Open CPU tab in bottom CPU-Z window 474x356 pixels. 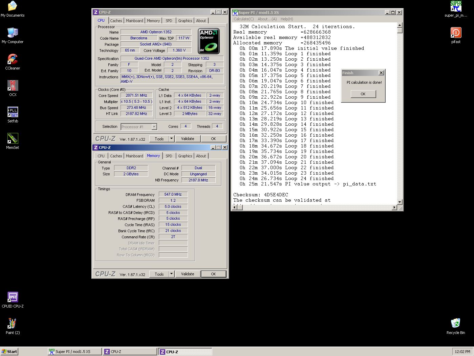point(101,156)
